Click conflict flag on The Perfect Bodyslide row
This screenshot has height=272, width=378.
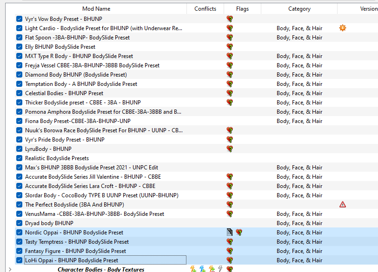(x=230, y=205)
